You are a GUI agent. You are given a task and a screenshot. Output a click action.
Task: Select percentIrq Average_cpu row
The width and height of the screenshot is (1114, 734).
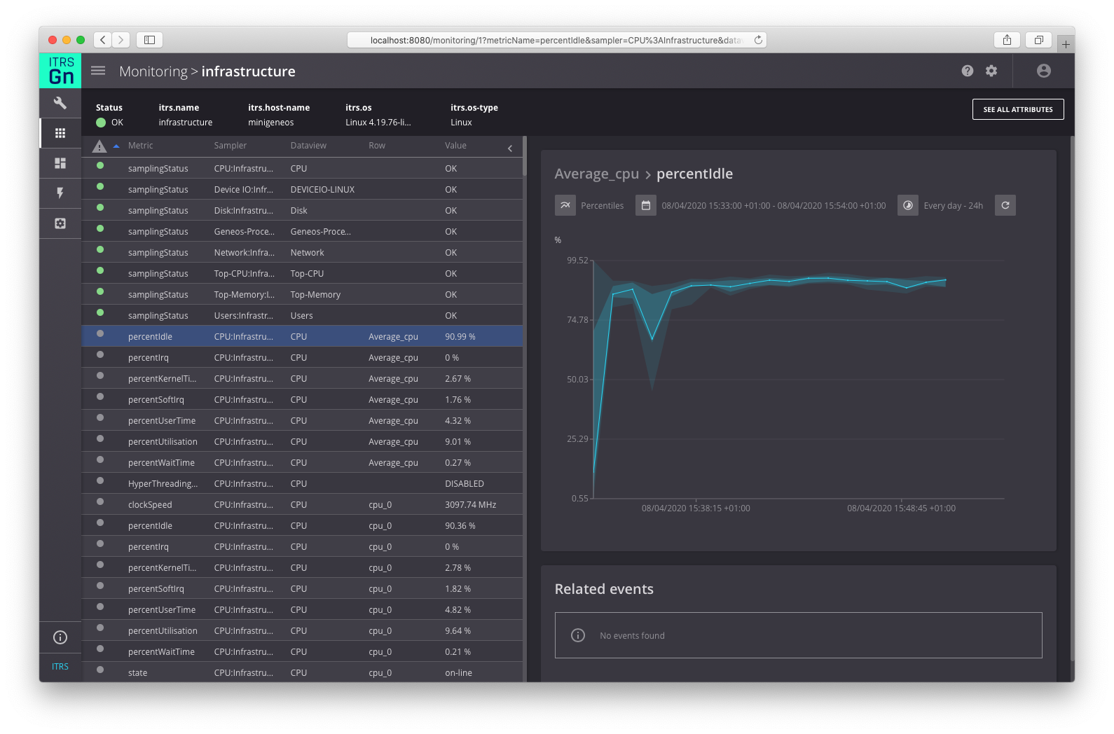[302, 357]
